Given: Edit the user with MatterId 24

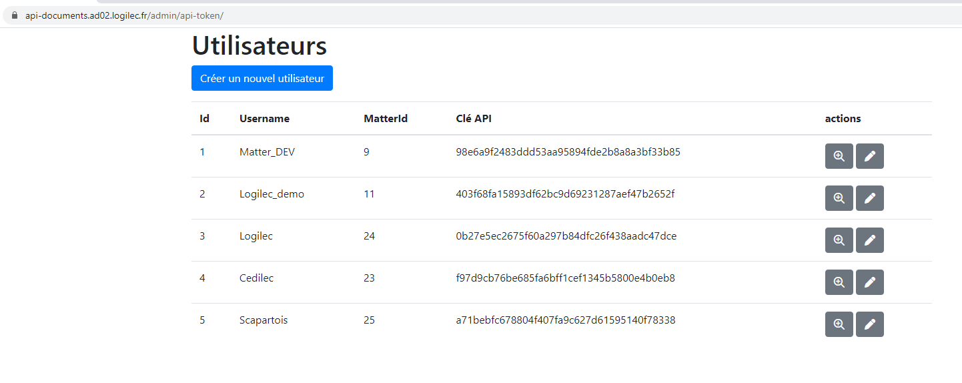Looking at the screenshot, I should (x=869, y=240).
